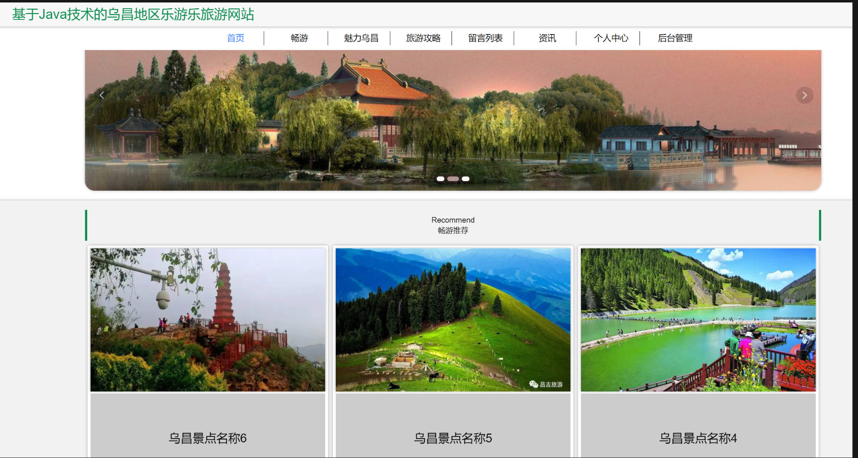
Task: Open 个人中心 from the navigation bar
Action: pyautogui.click(x=611, y=38)
